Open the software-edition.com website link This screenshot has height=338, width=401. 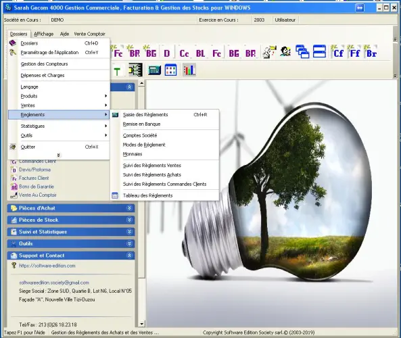click(x=47, y=266)
